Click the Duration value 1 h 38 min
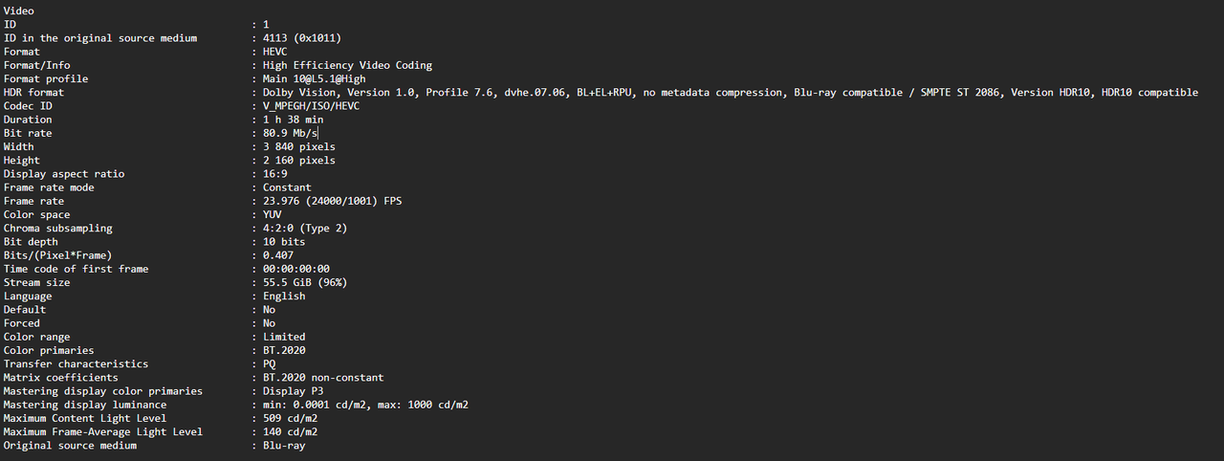The height and width of the screenshot is (461, 1224). (x=294, y=120)
